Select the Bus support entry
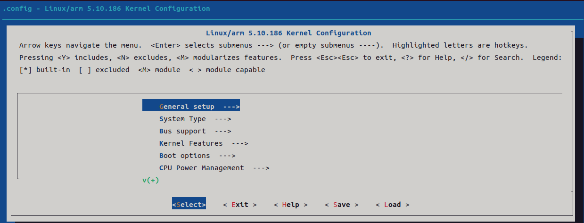Viewport: 584px width, 223px height. (195, 131)
